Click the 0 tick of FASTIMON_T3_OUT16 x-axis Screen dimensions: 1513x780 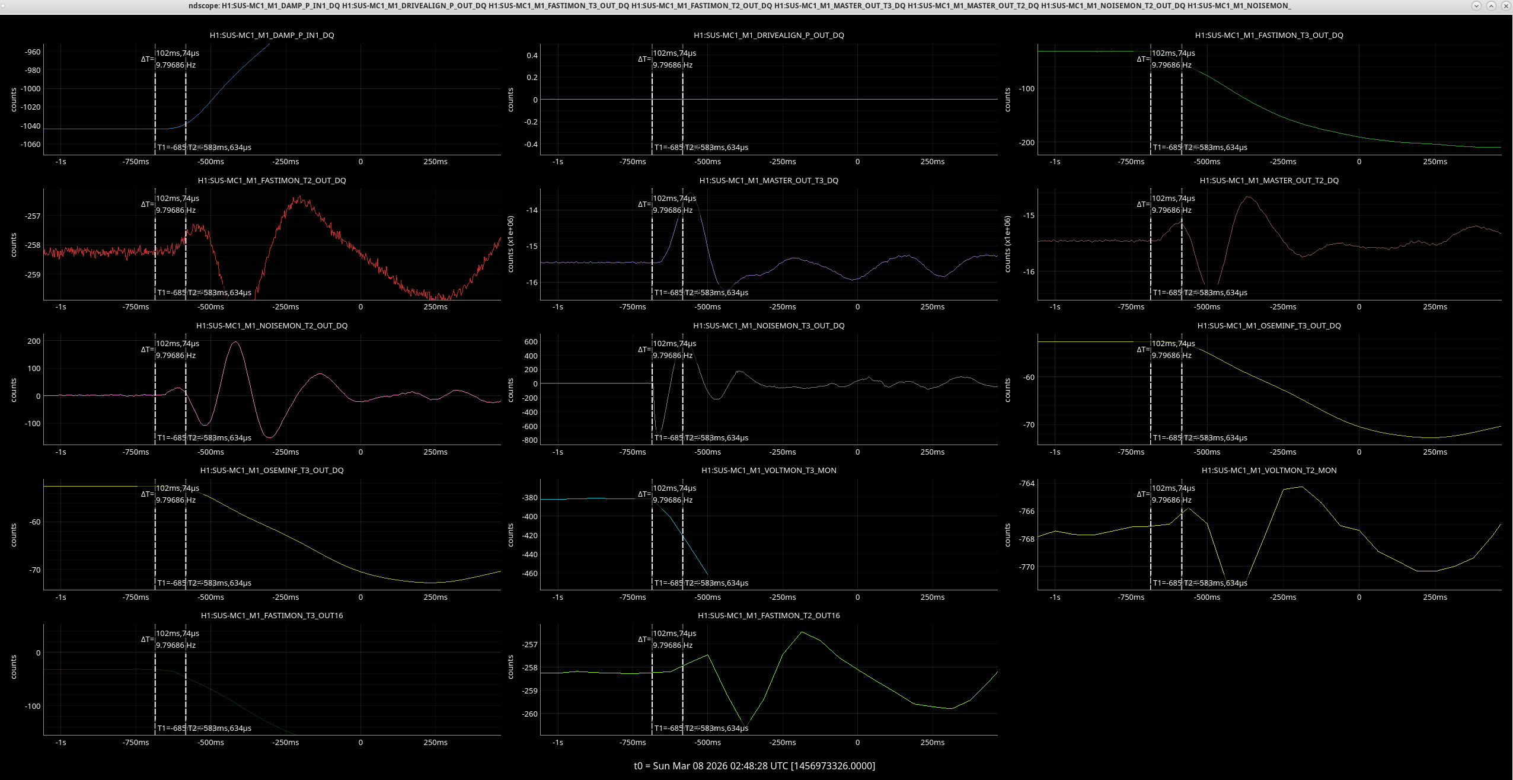[360, 743]
